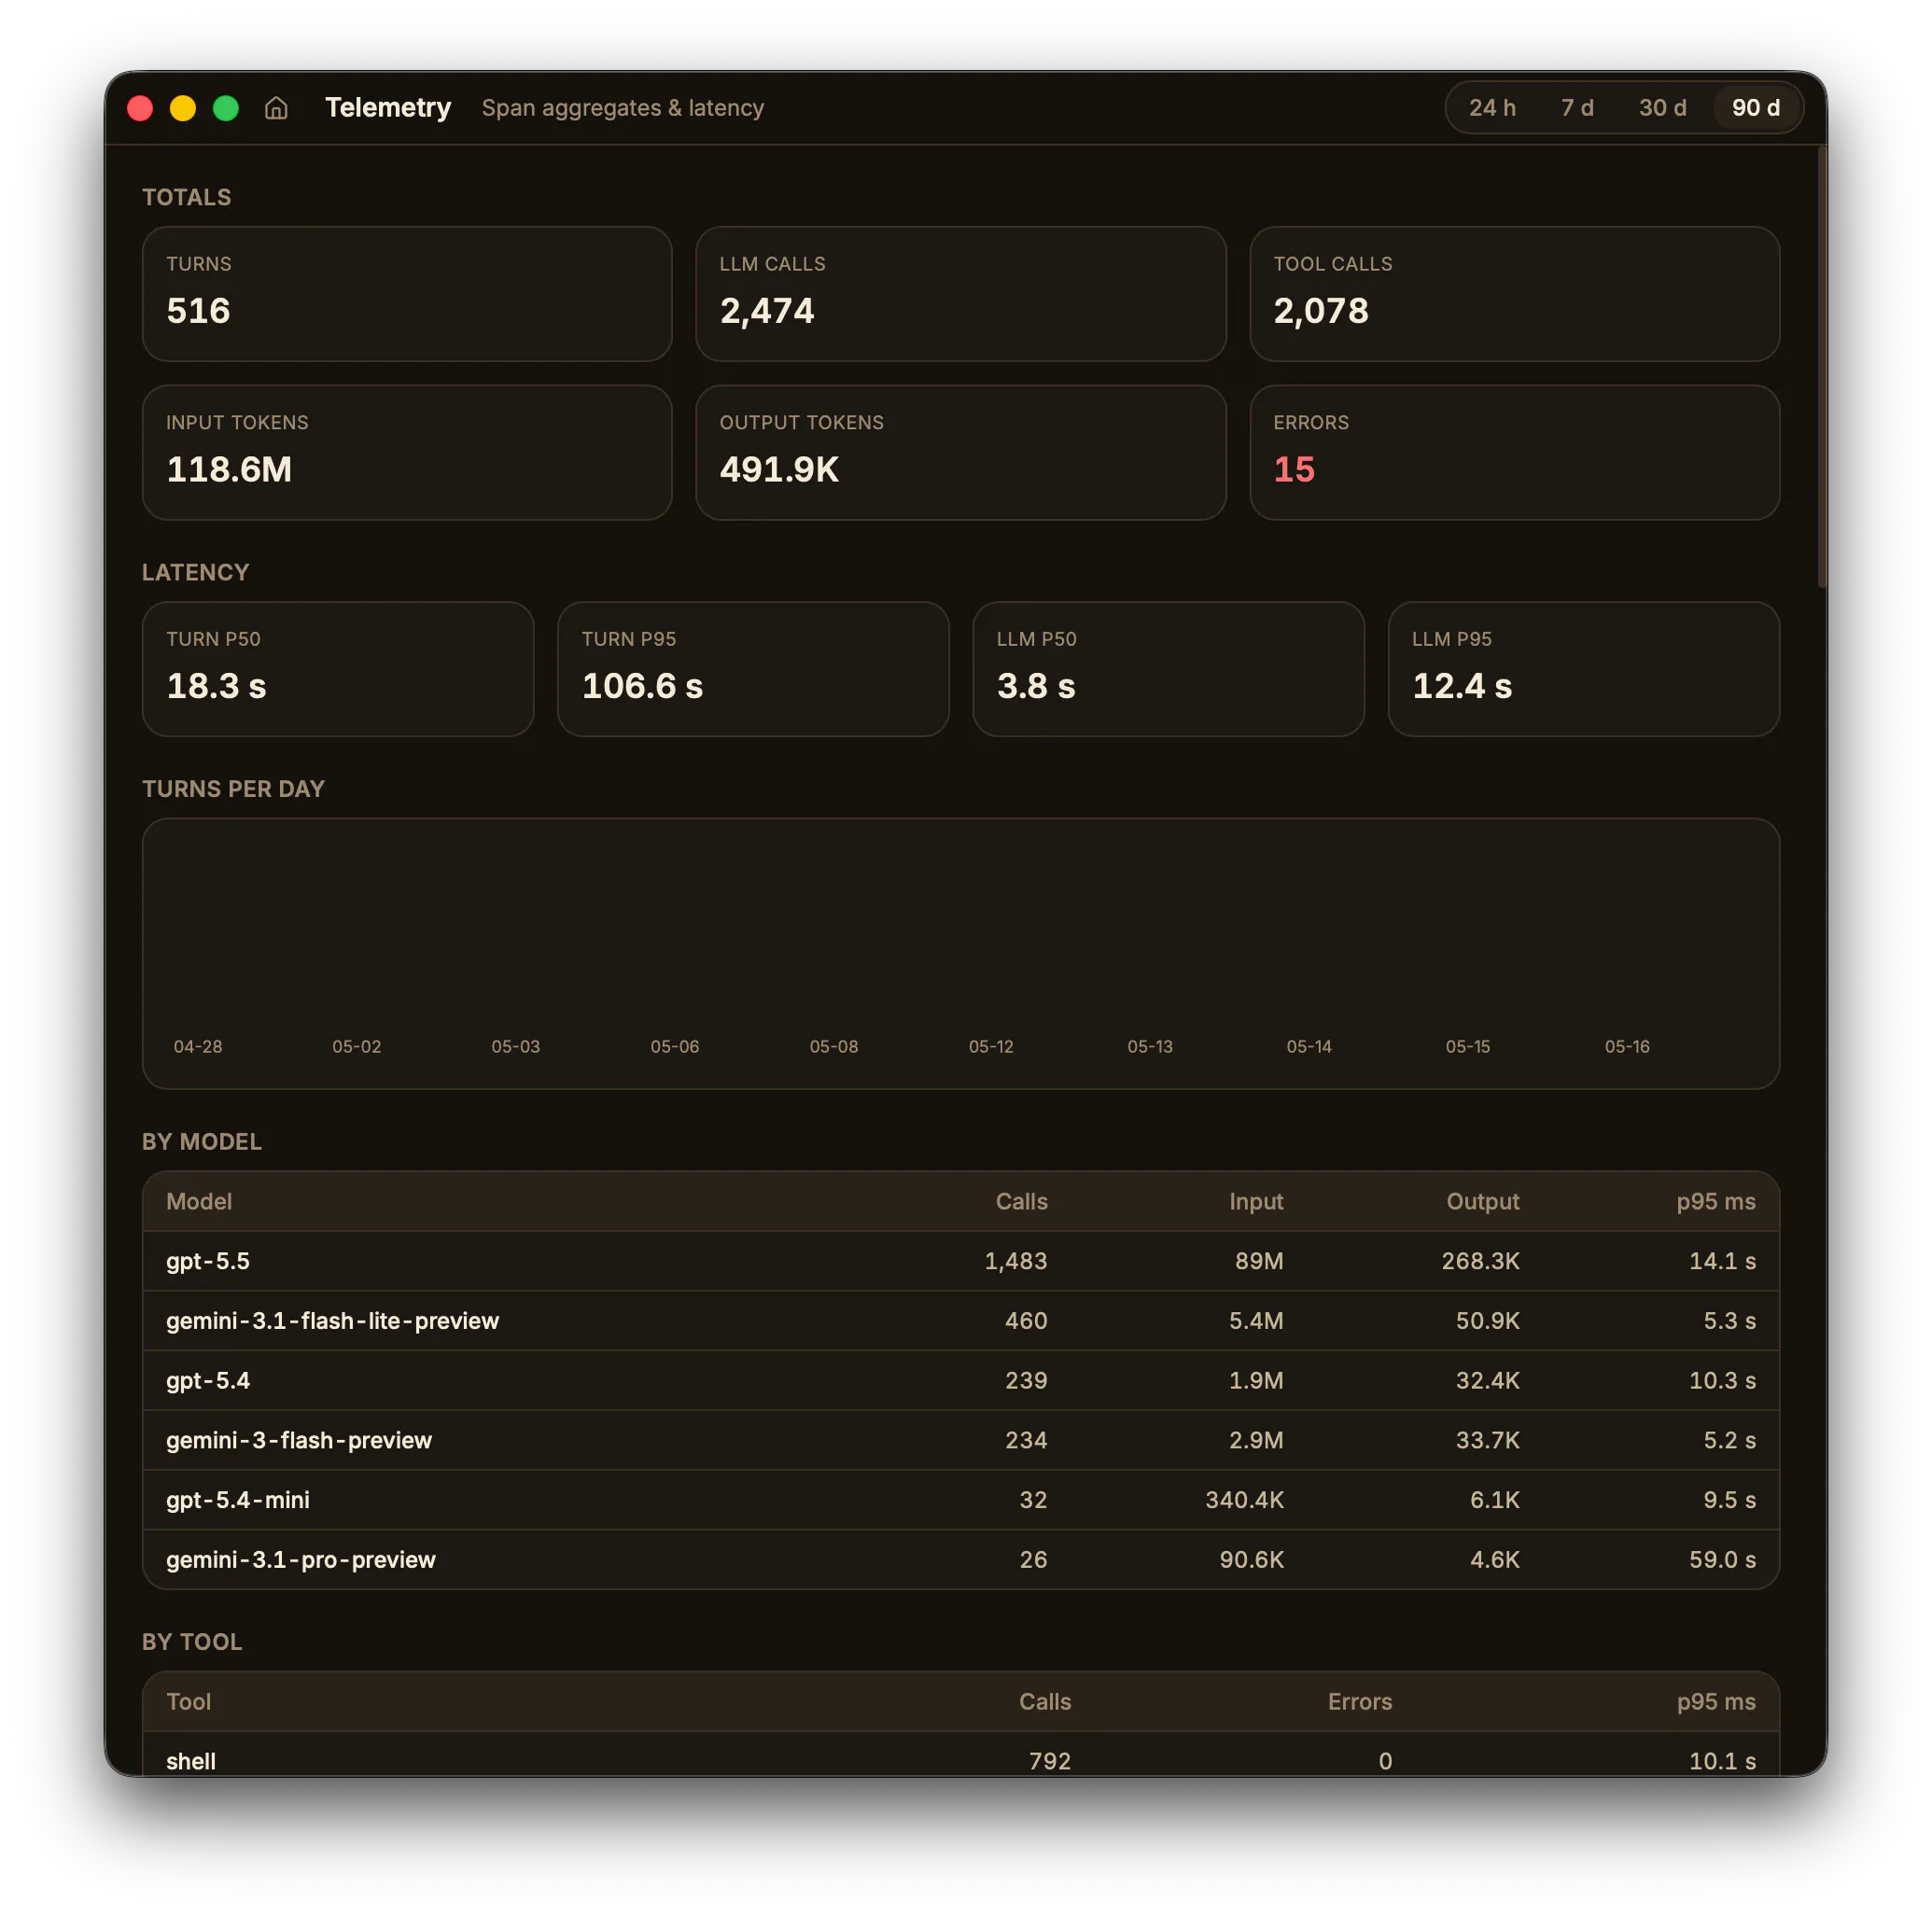Image resolution: width=1932 pixels, height=1915 pixels.
Task: Click the green maximize window button
Action: point(226,108)
